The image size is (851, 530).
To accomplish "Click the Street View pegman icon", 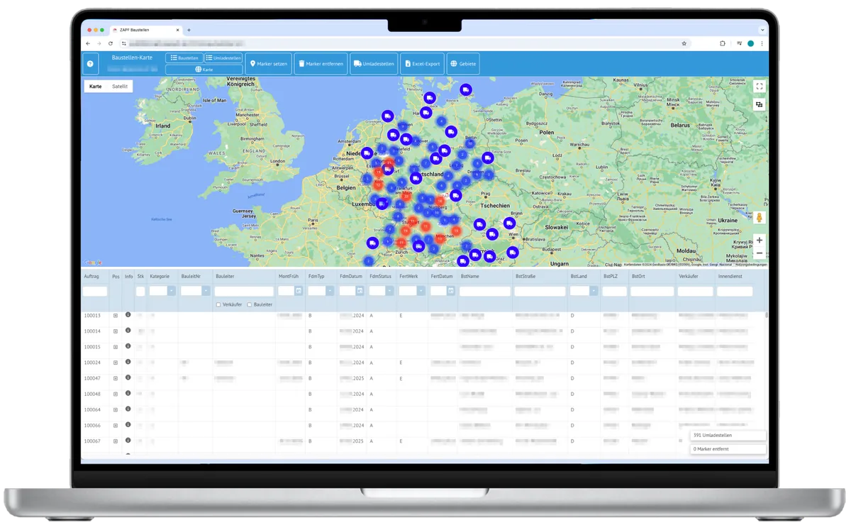I will click(760, 218).
